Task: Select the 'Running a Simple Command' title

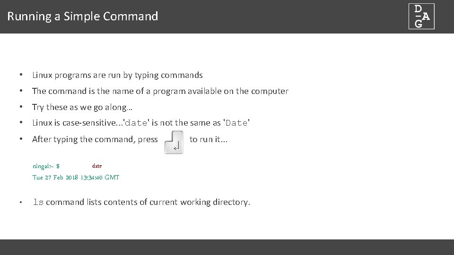Action: (83, 17)
